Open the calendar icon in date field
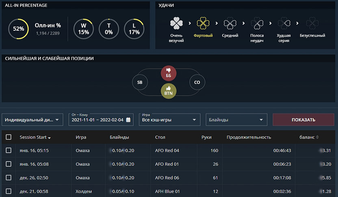This screenshot has height=197, width=338. click(x=129, y=120)
